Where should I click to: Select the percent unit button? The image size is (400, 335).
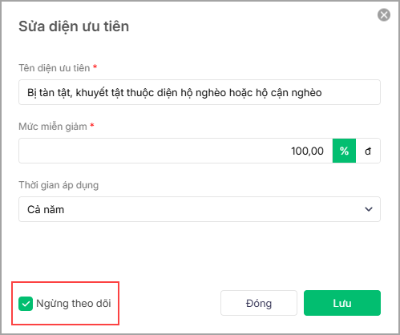(344, 151)
